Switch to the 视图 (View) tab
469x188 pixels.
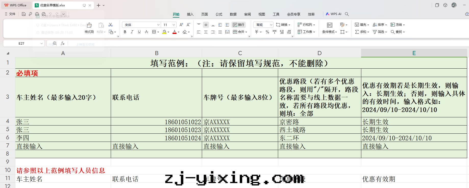[262, 14]
